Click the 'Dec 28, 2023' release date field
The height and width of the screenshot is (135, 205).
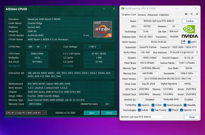click(x=146, y=37)
